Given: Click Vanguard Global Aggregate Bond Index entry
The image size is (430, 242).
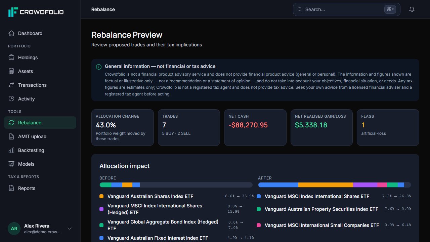Looking at the screenshot, I should pos(163,225).
